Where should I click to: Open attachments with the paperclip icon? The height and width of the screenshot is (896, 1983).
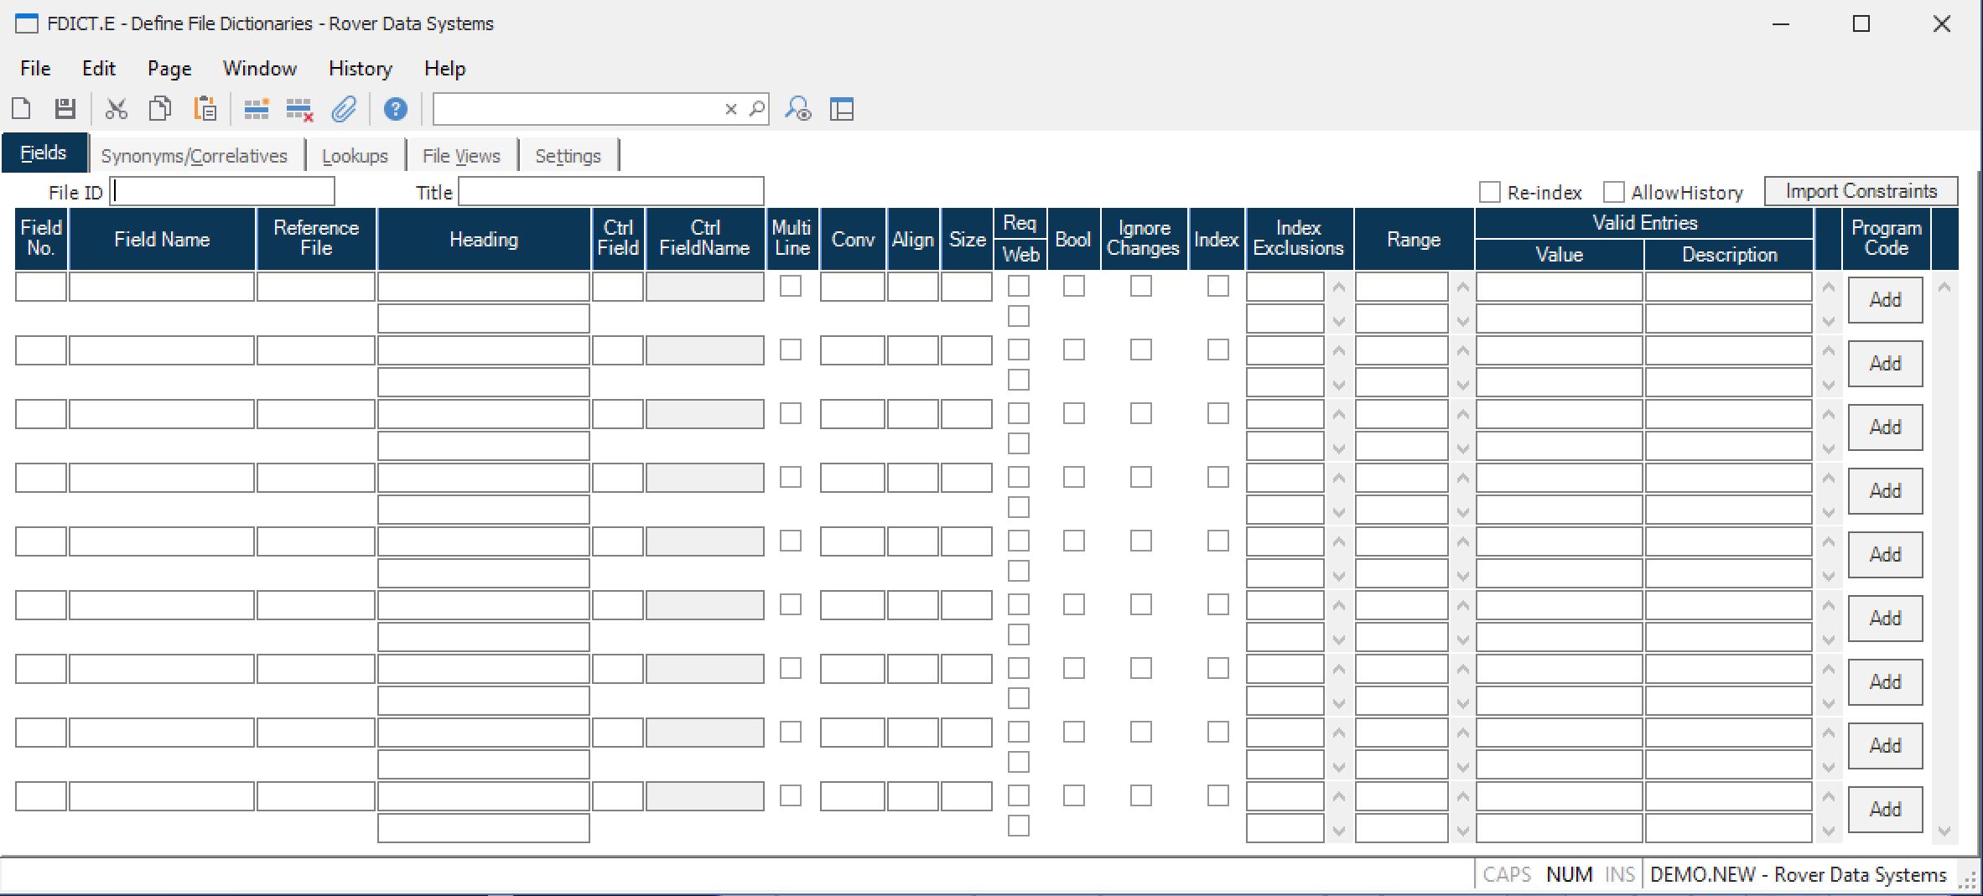[x=344, y=109]
